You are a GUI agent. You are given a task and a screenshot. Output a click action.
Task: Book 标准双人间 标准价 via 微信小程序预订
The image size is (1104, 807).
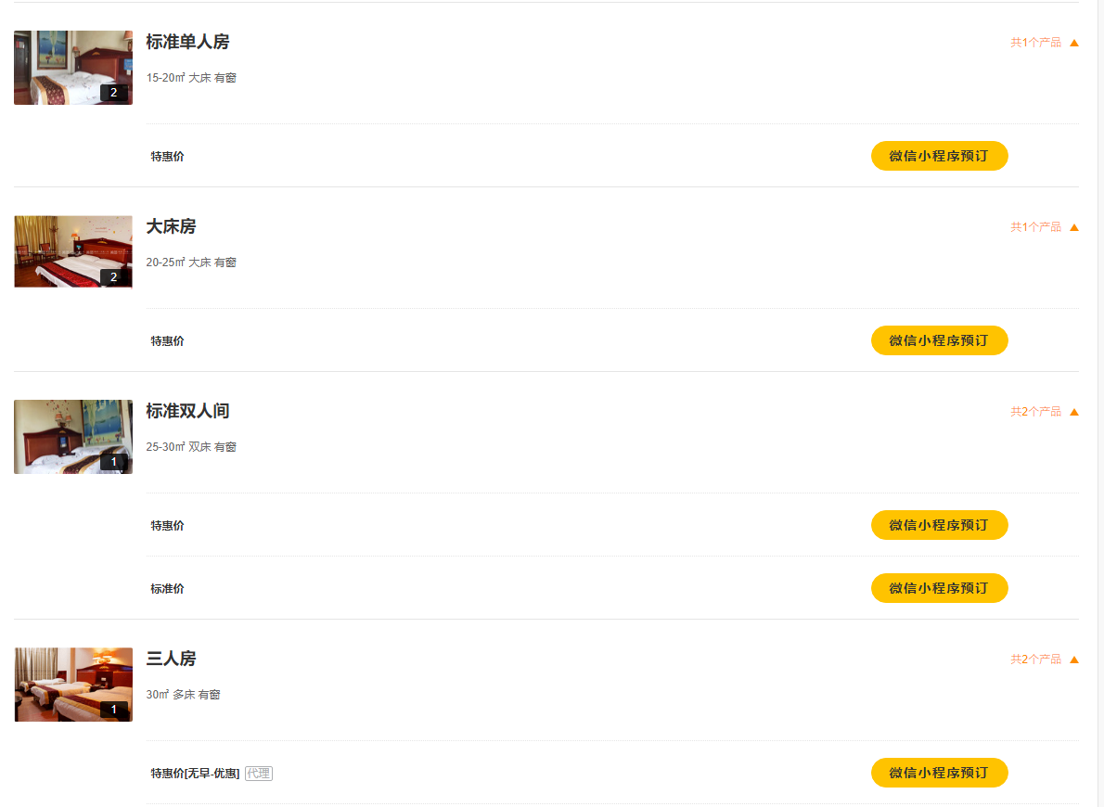pos(939,588)
